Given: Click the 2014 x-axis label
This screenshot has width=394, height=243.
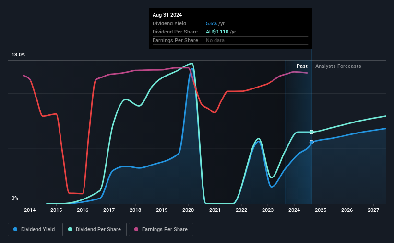Looking at the screenshot, I should [x=30, y=210].
